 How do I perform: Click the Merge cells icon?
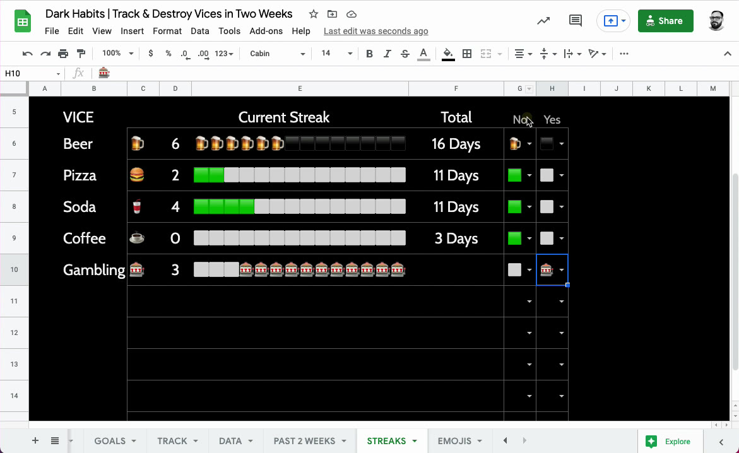pyautogui.click(x=486, y=54)
